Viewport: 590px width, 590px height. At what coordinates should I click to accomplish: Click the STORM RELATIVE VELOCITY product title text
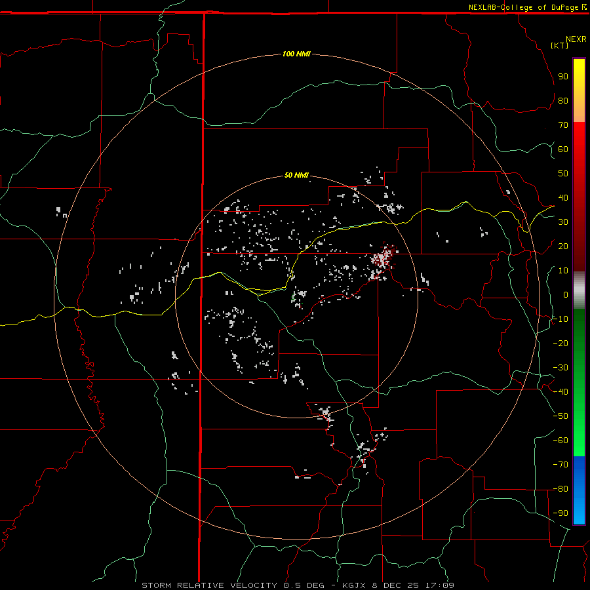(x=209, y=585)
